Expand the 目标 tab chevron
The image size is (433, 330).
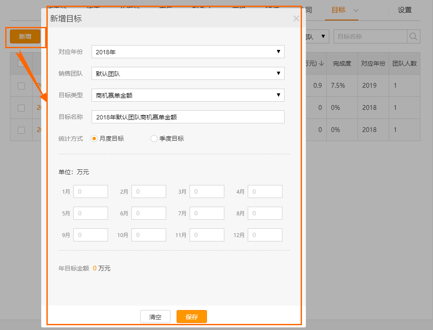point(356,10)
